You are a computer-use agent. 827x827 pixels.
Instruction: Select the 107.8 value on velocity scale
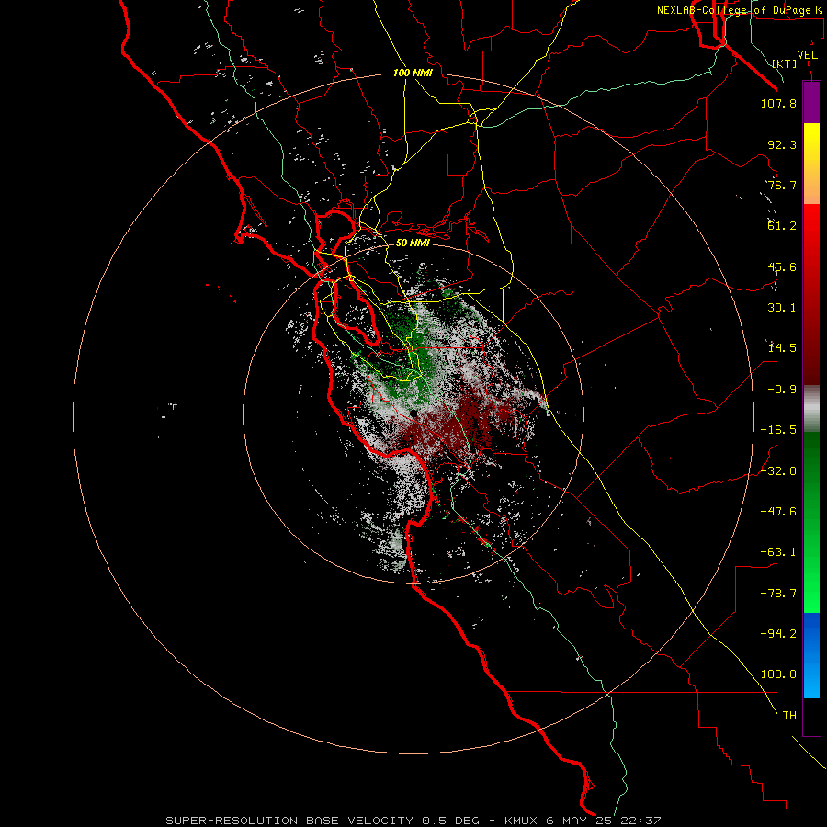tap(778, 103)
